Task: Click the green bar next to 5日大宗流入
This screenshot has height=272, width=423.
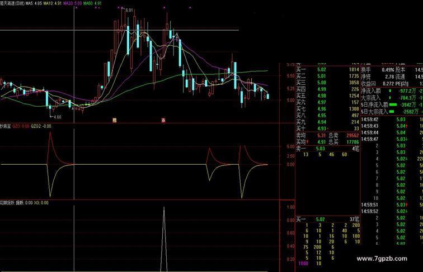Action: pos(392,112)
